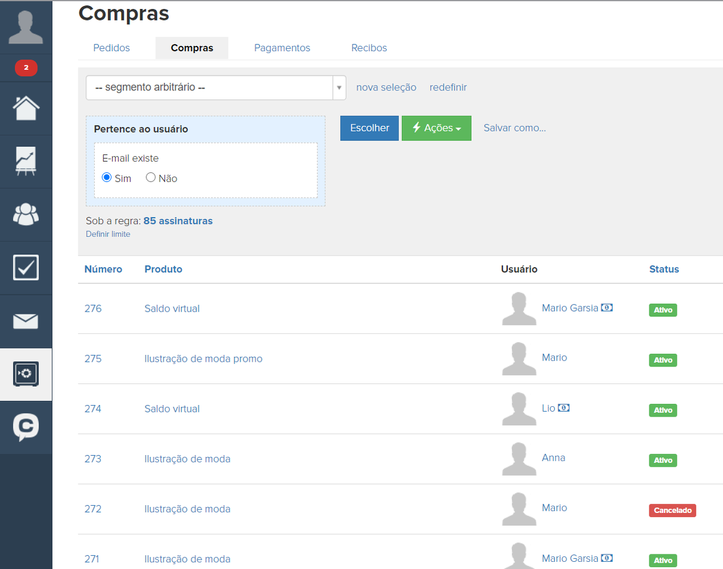Image resolution: width=723 pixels, height=569 pixels.
Task: Expand the Ações dropdown button
Action: pos(436,128)
